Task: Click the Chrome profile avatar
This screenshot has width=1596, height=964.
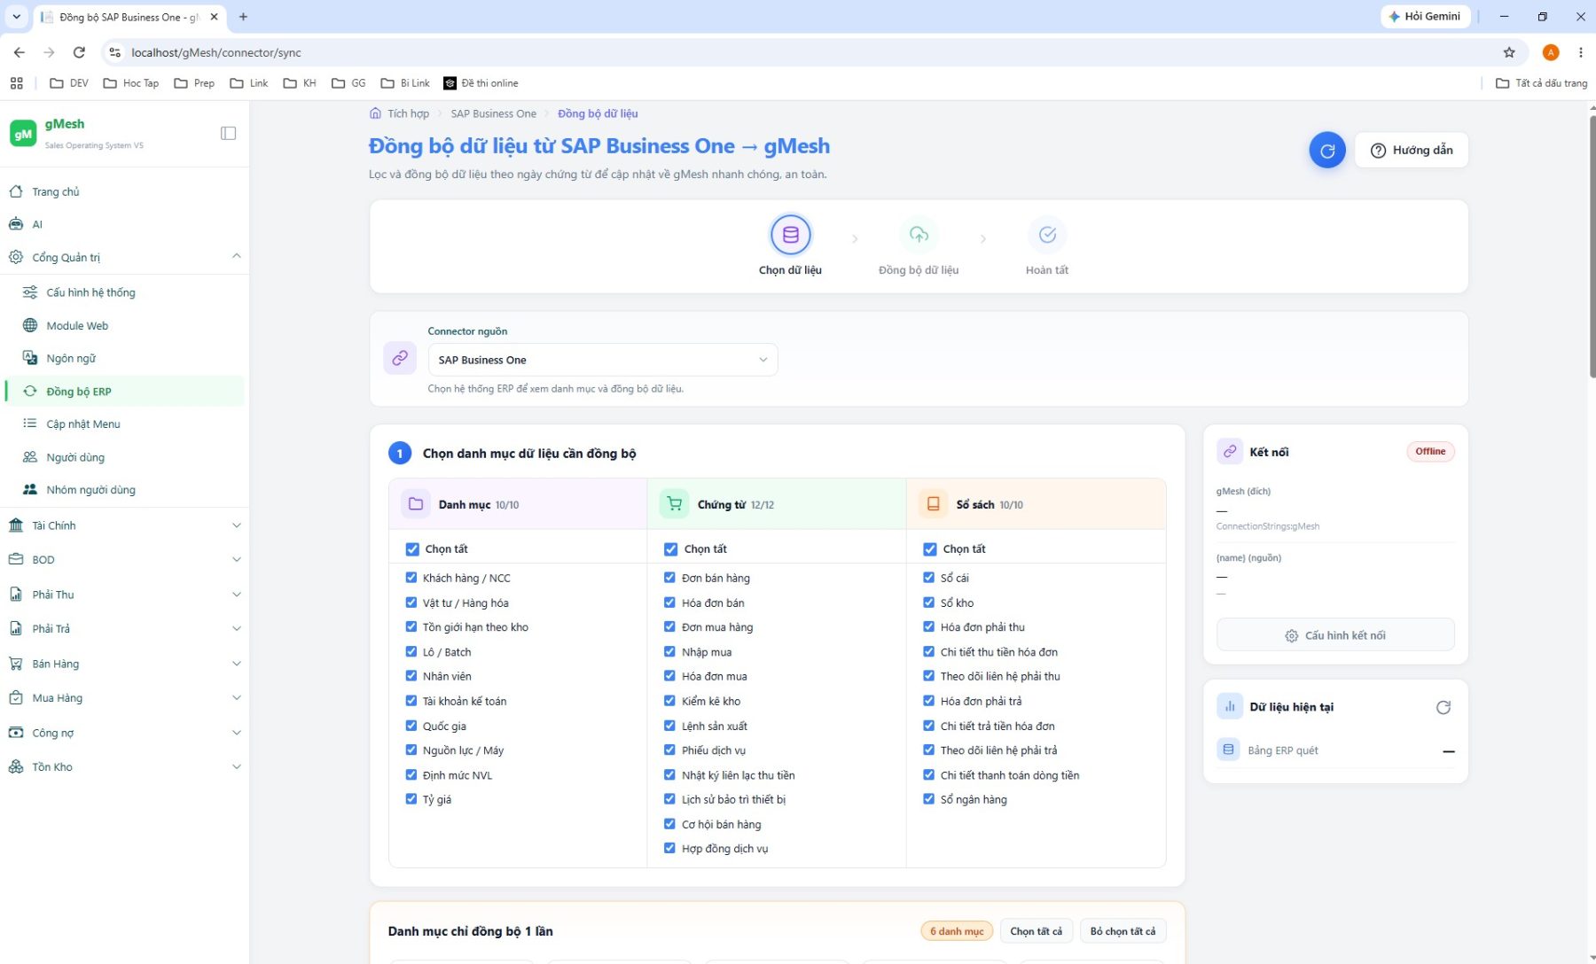Action: tap(1551, 53)
